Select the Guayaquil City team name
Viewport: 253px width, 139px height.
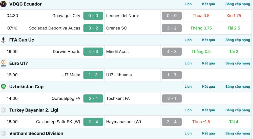point(66,16)
